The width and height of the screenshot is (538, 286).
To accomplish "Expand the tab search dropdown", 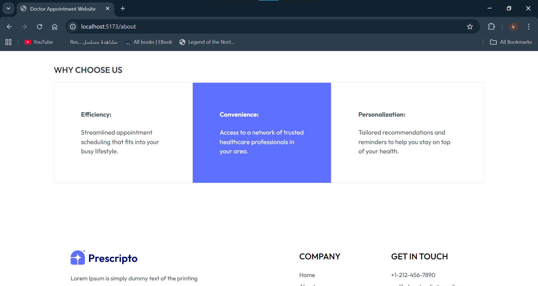I will (x=8, y=8).
